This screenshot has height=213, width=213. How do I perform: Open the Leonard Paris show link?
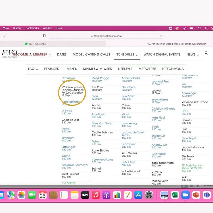pos(160,82)
